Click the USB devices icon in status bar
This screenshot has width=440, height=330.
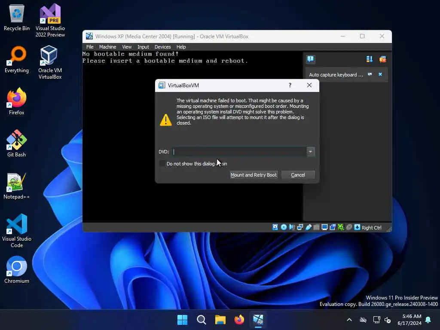[x=309, y=227]
